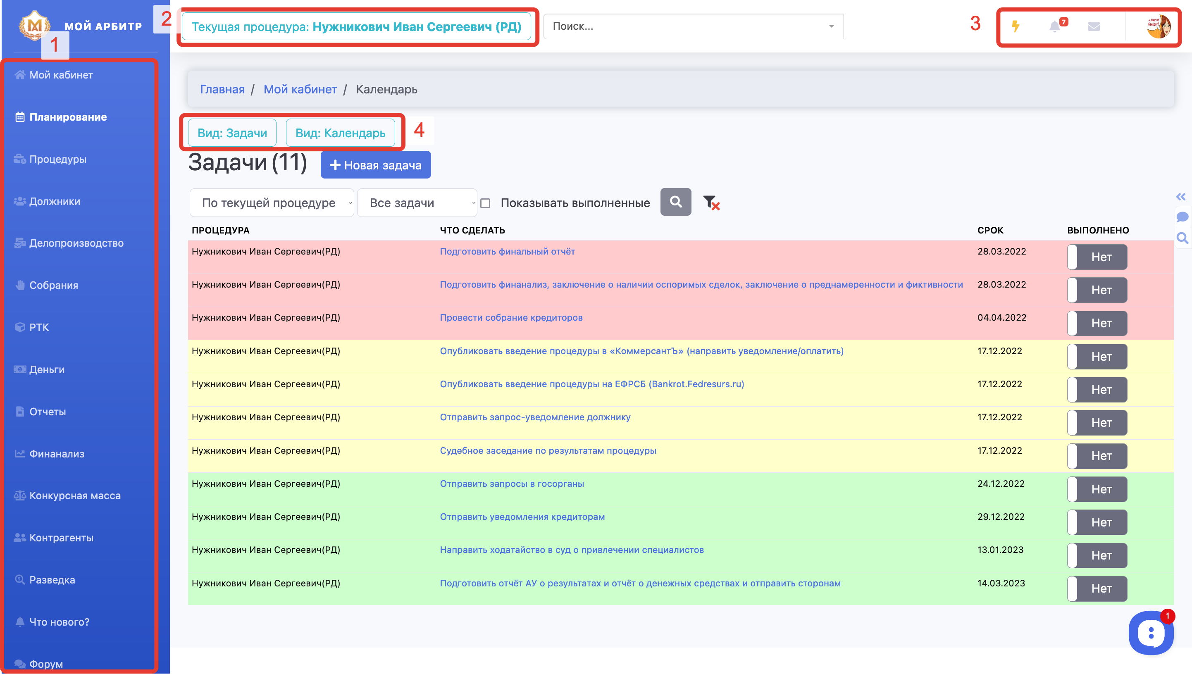Image resolution: width=1192 pixels, height=674 pixels.
Task: Enable the Показывать выполненные checkbox
Action: click(x=485, y=203)
